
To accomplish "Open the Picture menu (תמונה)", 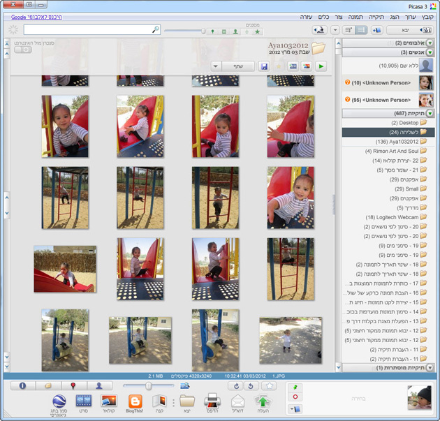I will pyautogui.click(x=355, y=17).
